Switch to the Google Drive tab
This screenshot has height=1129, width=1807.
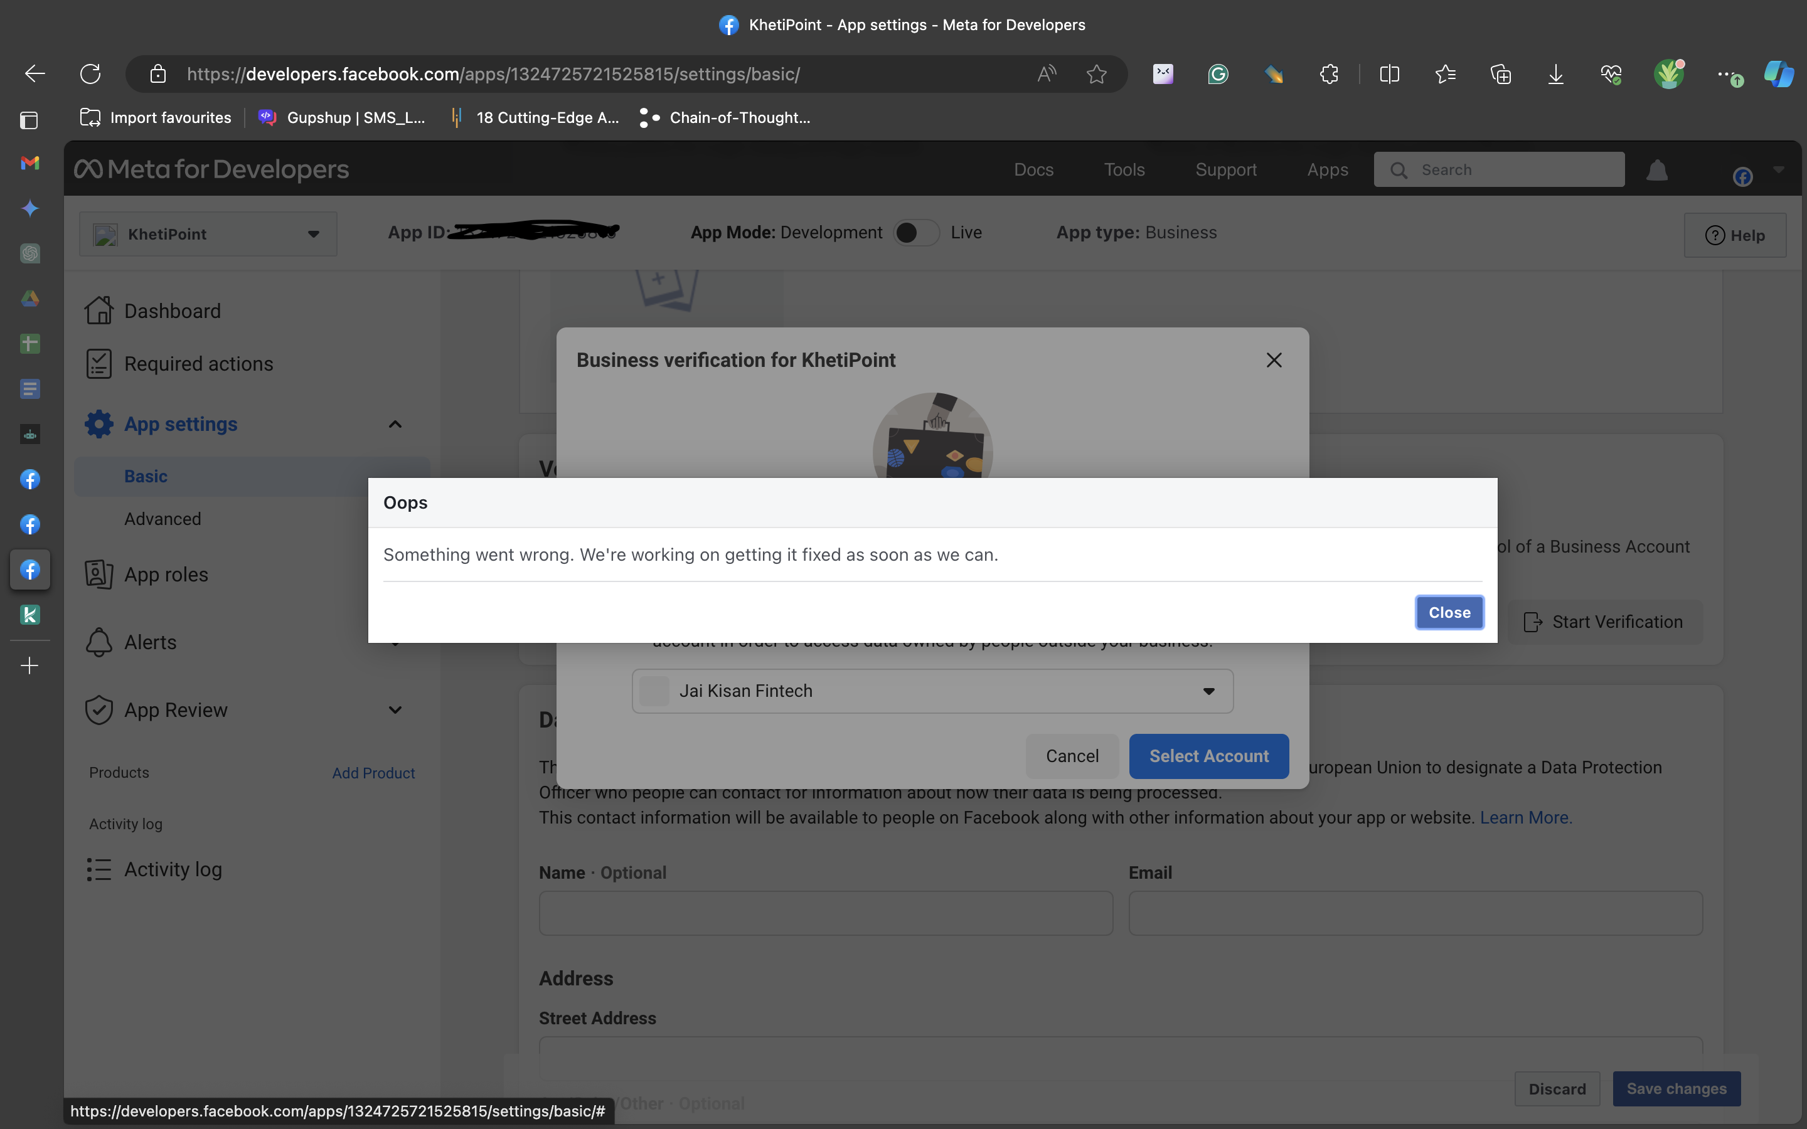pos(30,299)
